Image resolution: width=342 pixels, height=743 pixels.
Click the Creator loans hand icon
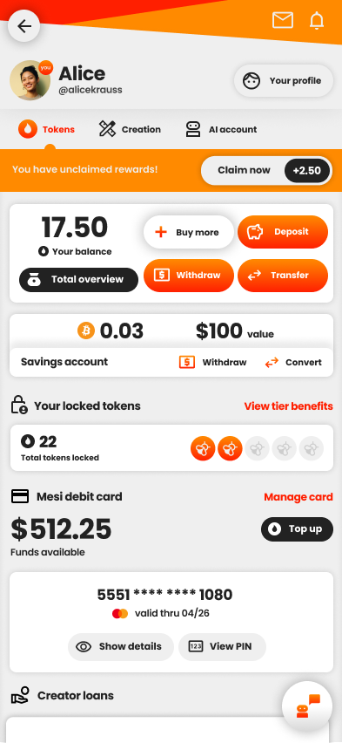[x=20, y=695]
